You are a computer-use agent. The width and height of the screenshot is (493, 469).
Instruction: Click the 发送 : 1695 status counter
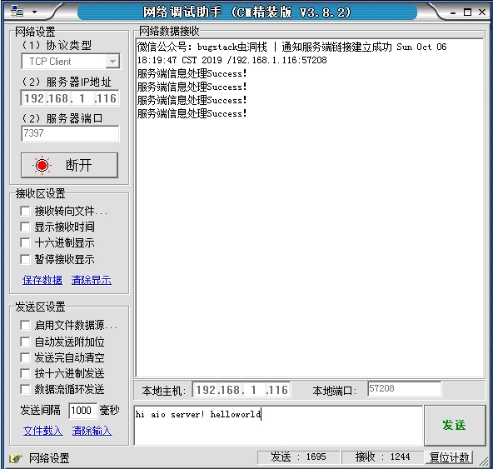click(x=298, y=457)
